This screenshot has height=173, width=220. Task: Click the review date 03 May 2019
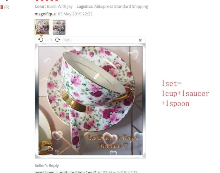pos(75,14)
